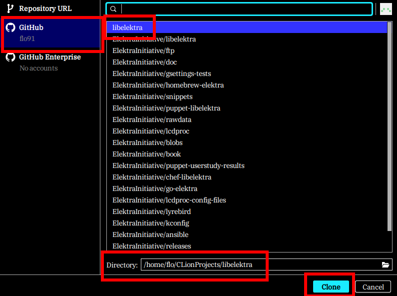Focus the repository search field

[x=246, y=9]
